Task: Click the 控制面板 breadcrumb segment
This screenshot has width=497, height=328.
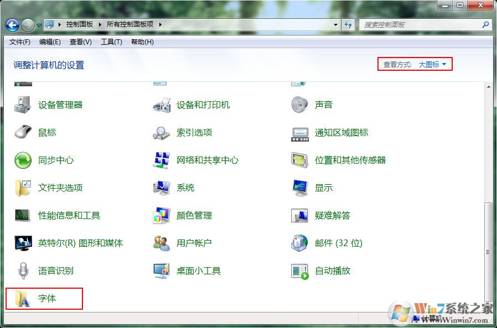Action: click(x=80, y=24)
